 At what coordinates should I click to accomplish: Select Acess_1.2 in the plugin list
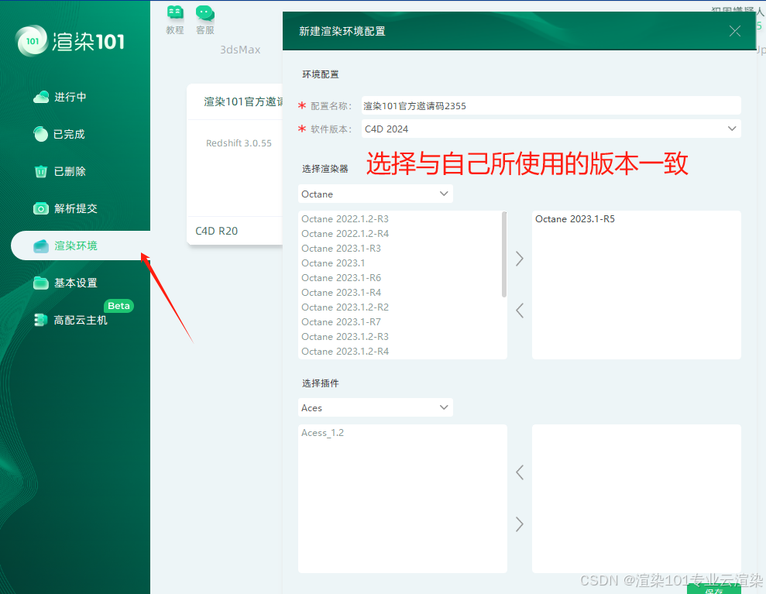322,433
